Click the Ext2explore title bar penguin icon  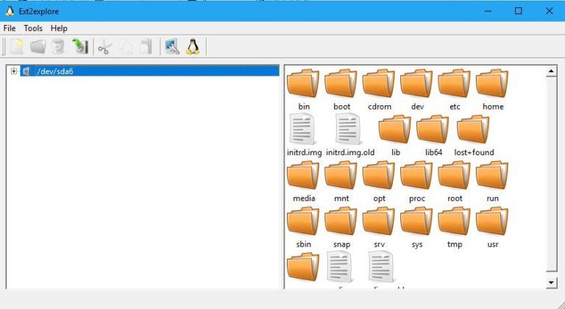pos(10,11)
